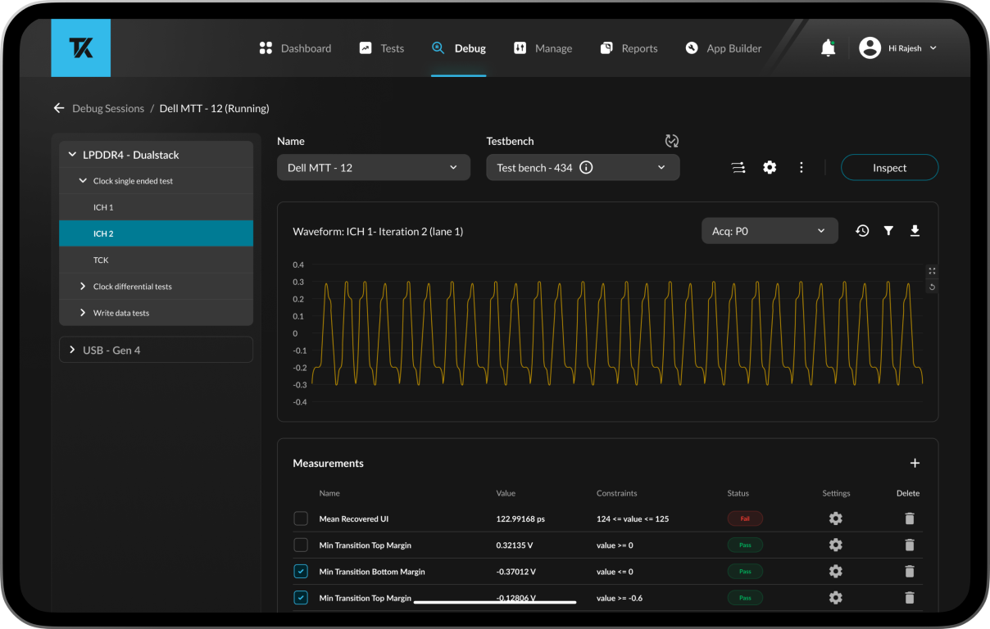Image resolution: width=990 pixels, height=629 pixels.
Task: Disable the Min Transition Bottom Margin checkbox
Action: coord(300,571)
